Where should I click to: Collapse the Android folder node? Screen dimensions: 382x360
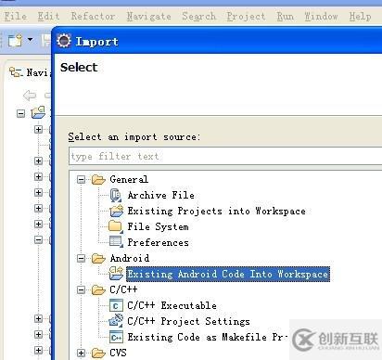(81, 258)
